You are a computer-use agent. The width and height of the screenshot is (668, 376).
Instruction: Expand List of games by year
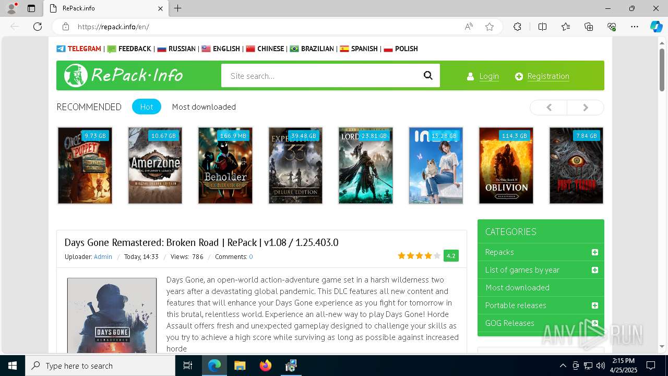point(594,270)
